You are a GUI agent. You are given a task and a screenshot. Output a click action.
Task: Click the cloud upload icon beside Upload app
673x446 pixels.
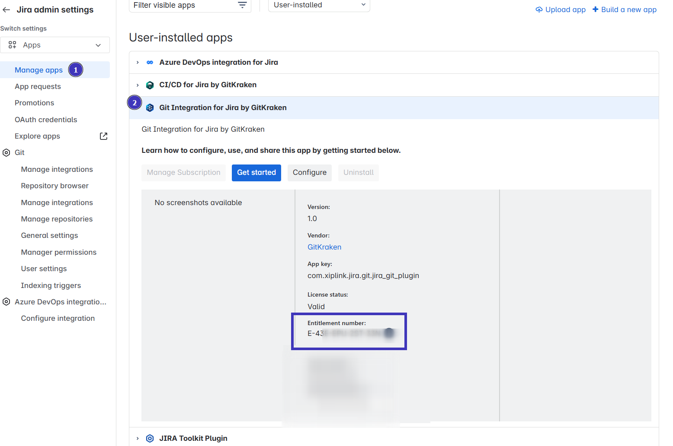pos(539,9)
